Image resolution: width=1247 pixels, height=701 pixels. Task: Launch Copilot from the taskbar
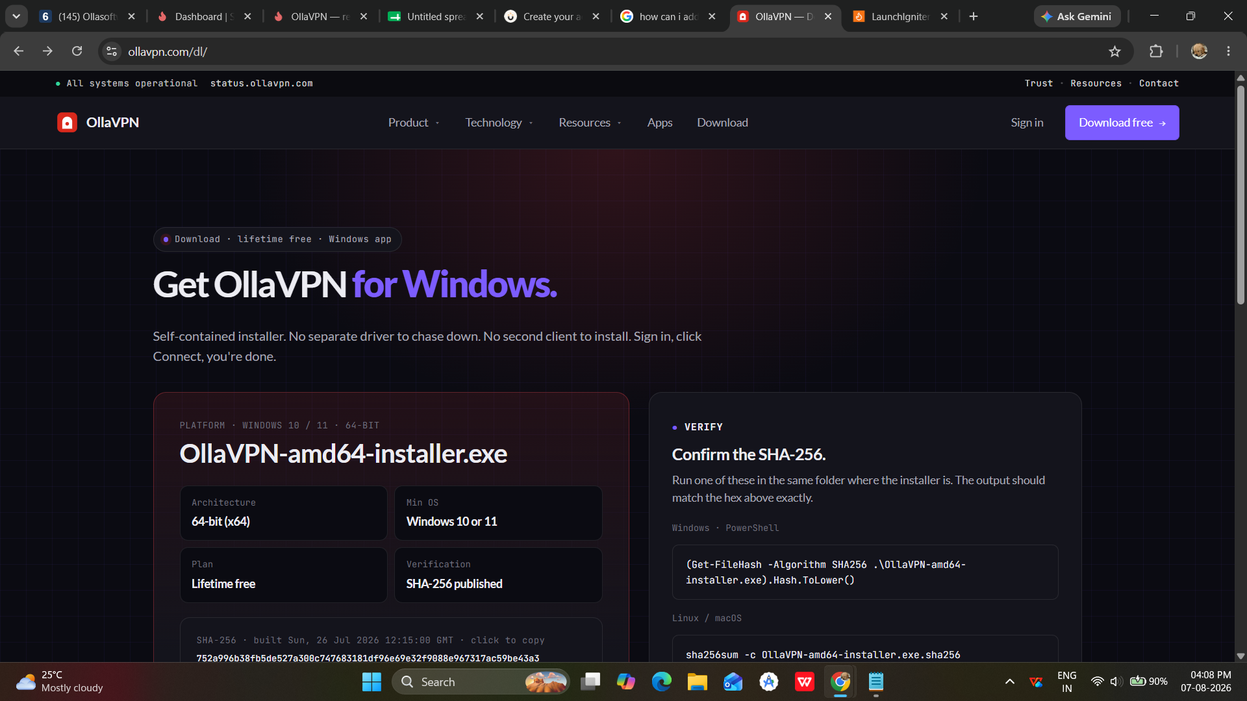coord(626,682)
